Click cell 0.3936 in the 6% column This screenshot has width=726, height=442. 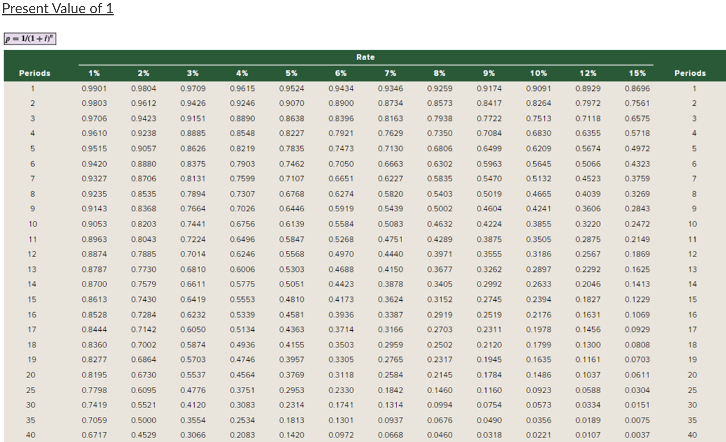click(x=341, y=314)
